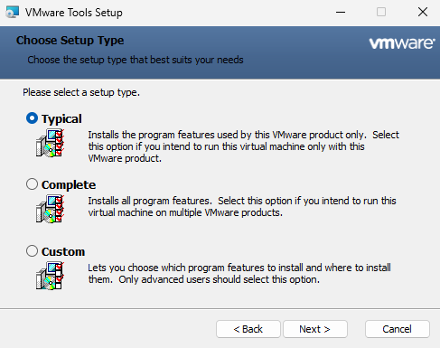Click the Custom setup description text
The height and width of the screenshot is (348, 440).
point(239,274)
